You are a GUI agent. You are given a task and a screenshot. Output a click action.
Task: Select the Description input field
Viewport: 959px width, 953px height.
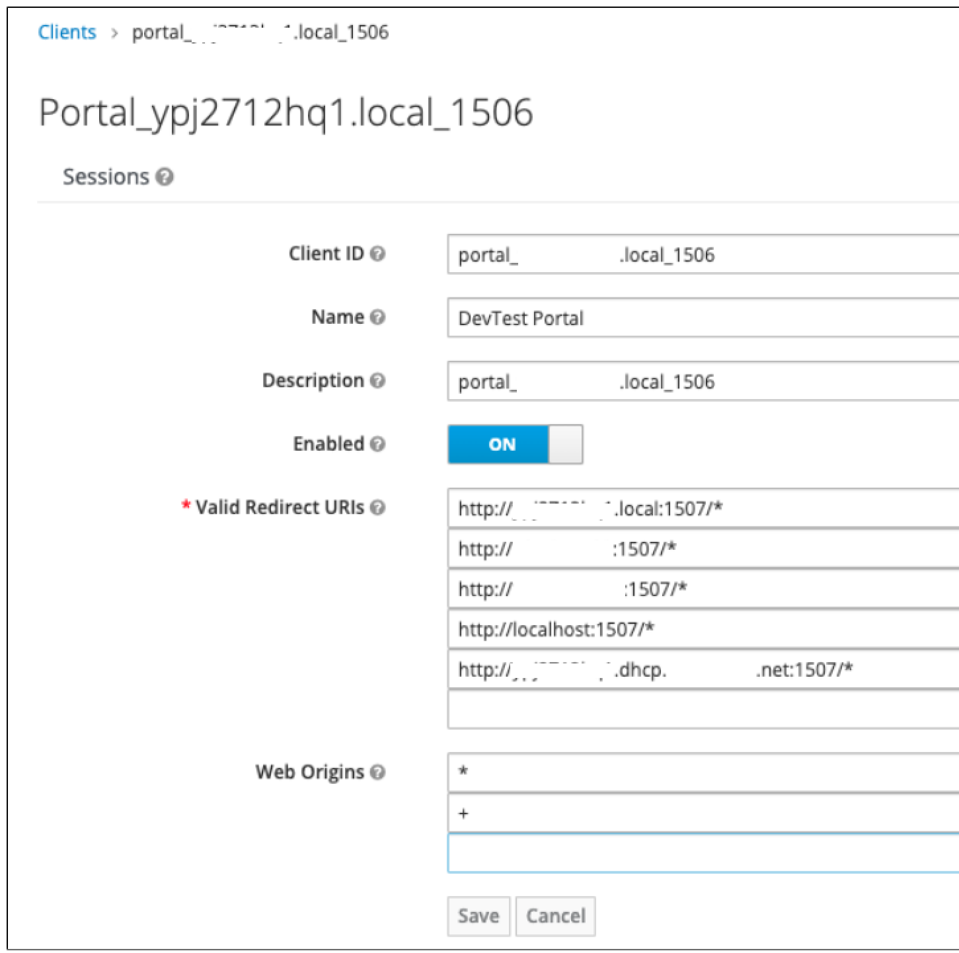(702, 381)
